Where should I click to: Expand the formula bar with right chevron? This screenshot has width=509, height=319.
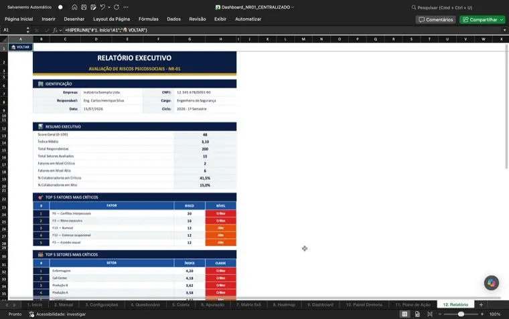[504, 30]
